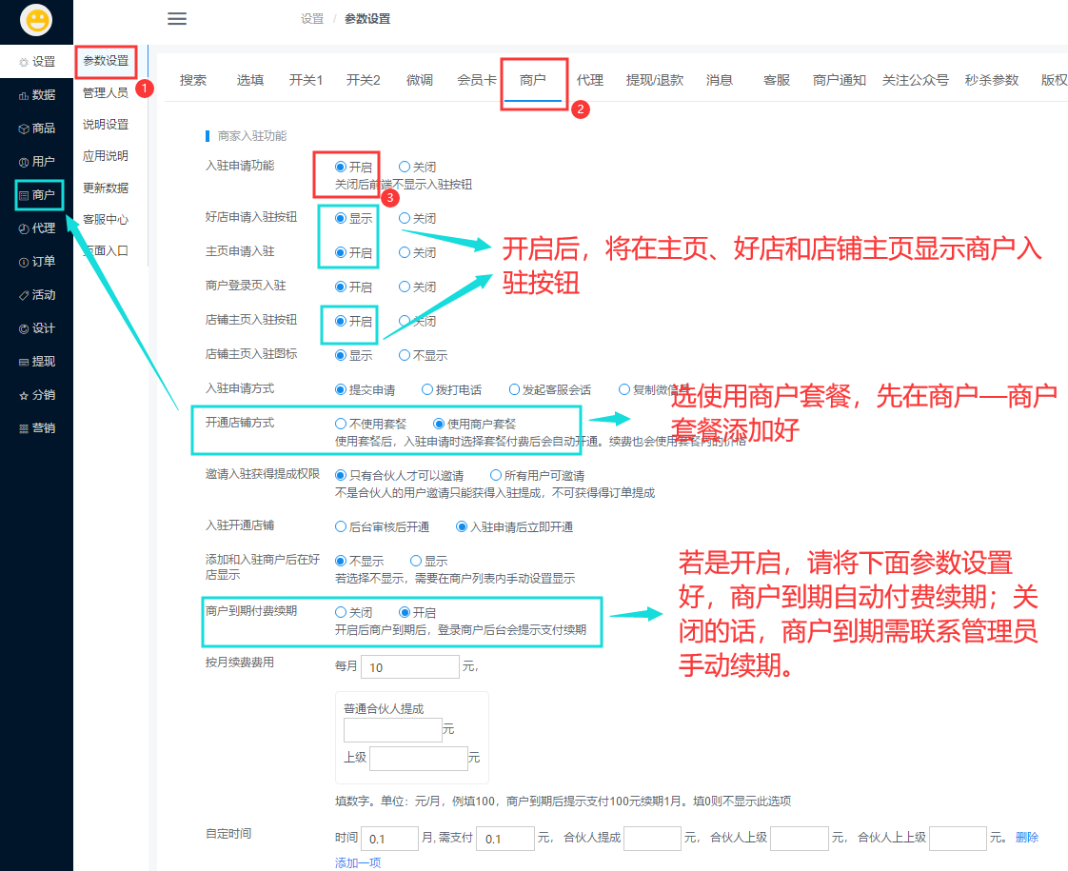
Task: Switch to the 选填 tab
Action: pos(250,80)
